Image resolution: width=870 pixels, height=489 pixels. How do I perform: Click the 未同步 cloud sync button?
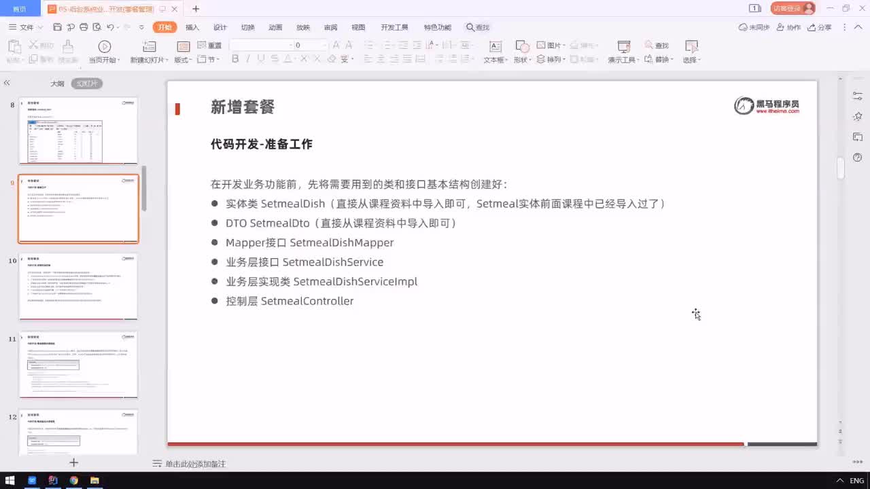[x=754, y=27]
